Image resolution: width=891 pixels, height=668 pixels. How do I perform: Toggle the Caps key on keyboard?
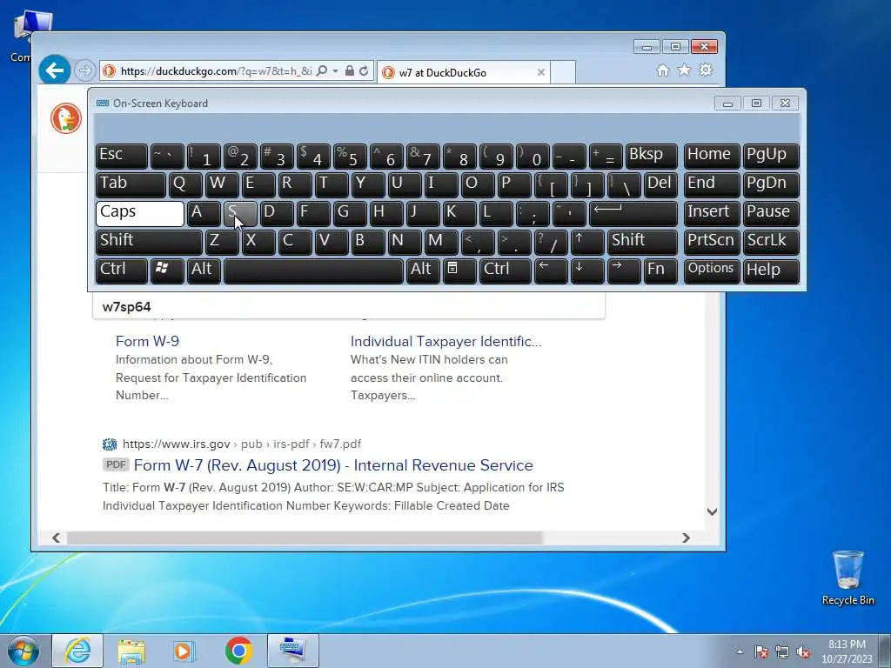click(x=140, y=214)
